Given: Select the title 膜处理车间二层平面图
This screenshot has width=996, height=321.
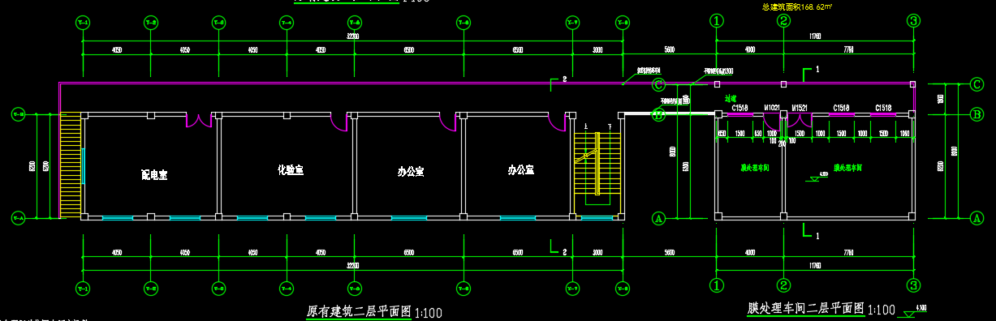Looking at the screenshot, I should (x=806, y=308).
